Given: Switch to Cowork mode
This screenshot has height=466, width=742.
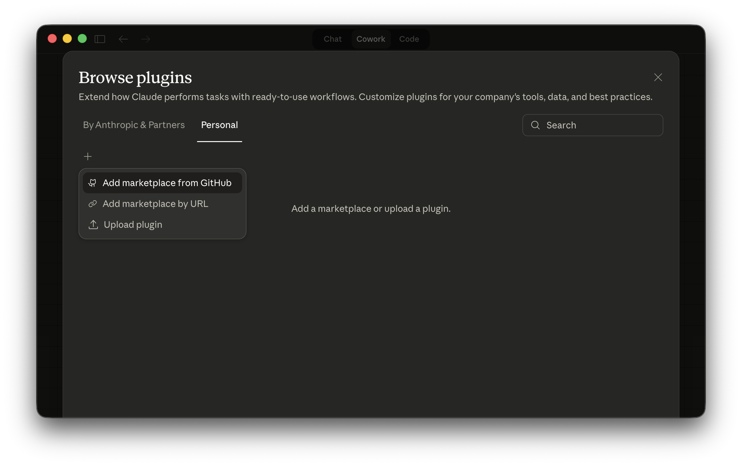Looking at the screenshot, I should point(371,39).
